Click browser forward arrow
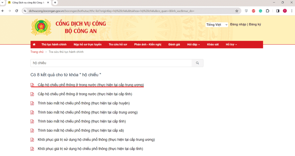Image resolution: width=295 pixels, height=156 pixels. [10, 11]
